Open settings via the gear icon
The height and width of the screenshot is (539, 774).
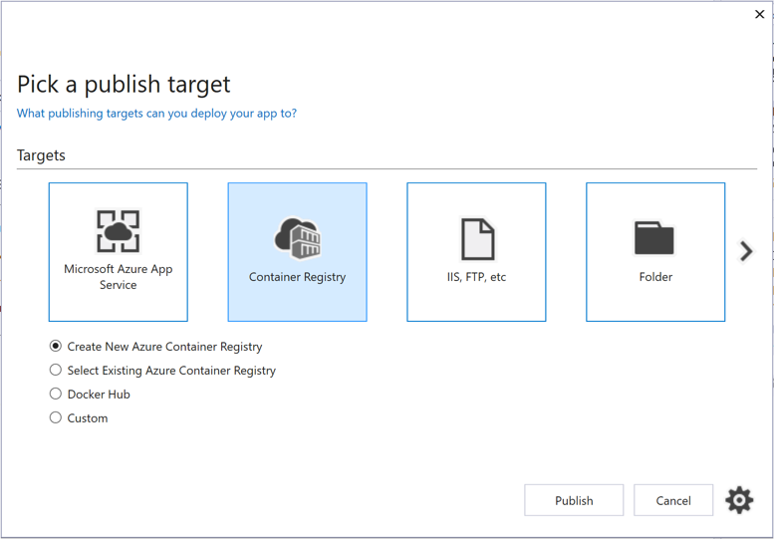pyautogui.click(x=739, y=500)
